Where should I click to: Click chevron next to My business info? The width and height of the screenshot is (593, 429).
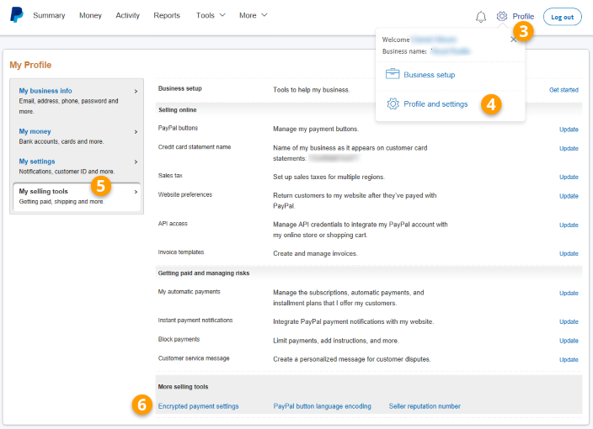[136, 92]
